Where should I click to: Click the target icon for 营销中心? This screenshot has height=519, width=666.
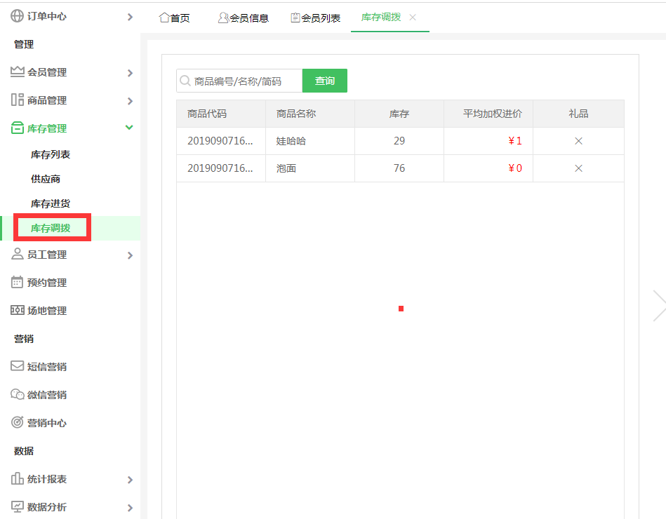tap(17, 423)
